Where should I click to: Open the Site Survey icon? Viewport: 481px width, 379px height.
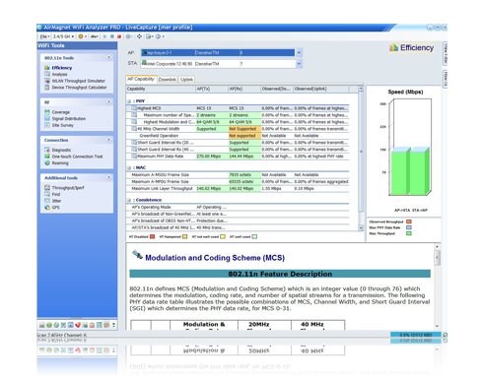[x=47, y=125]
